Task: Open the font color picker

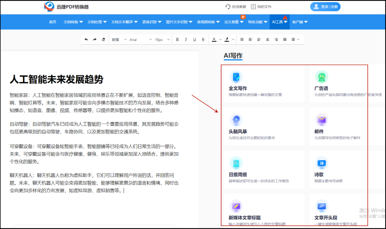Action: tap(215, 39)
